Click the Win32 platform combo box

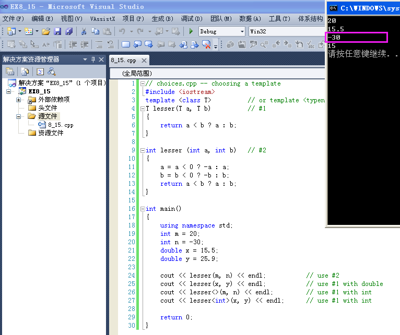(286, 31)
